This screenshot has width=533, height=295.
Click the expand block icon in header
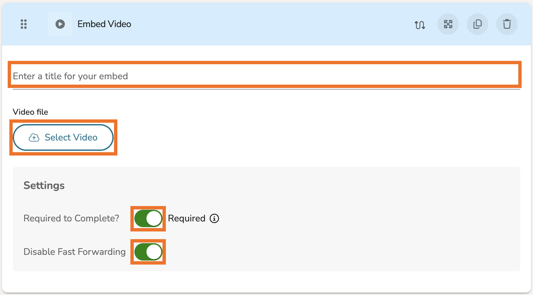click(x=448, y=24)
